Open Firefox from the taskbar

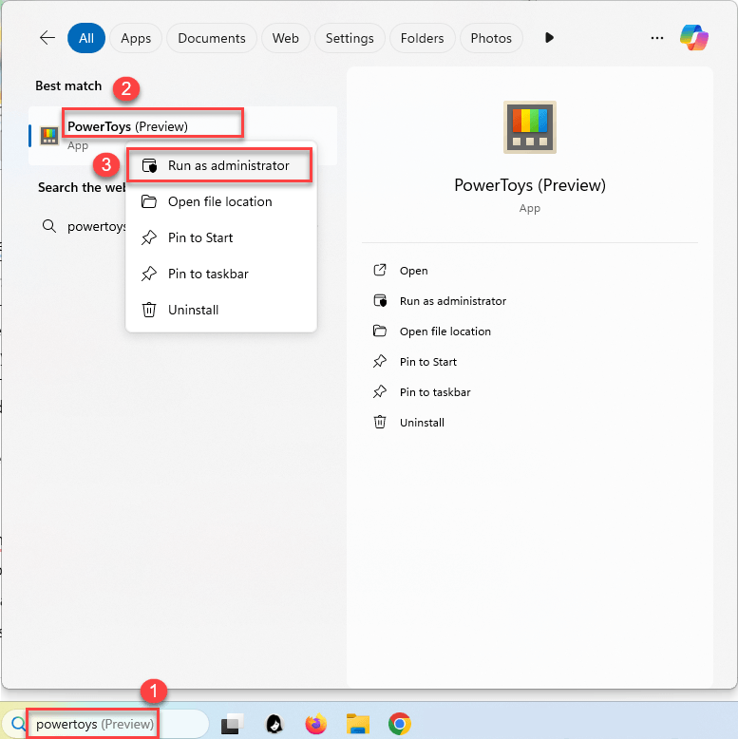point(315,725)
